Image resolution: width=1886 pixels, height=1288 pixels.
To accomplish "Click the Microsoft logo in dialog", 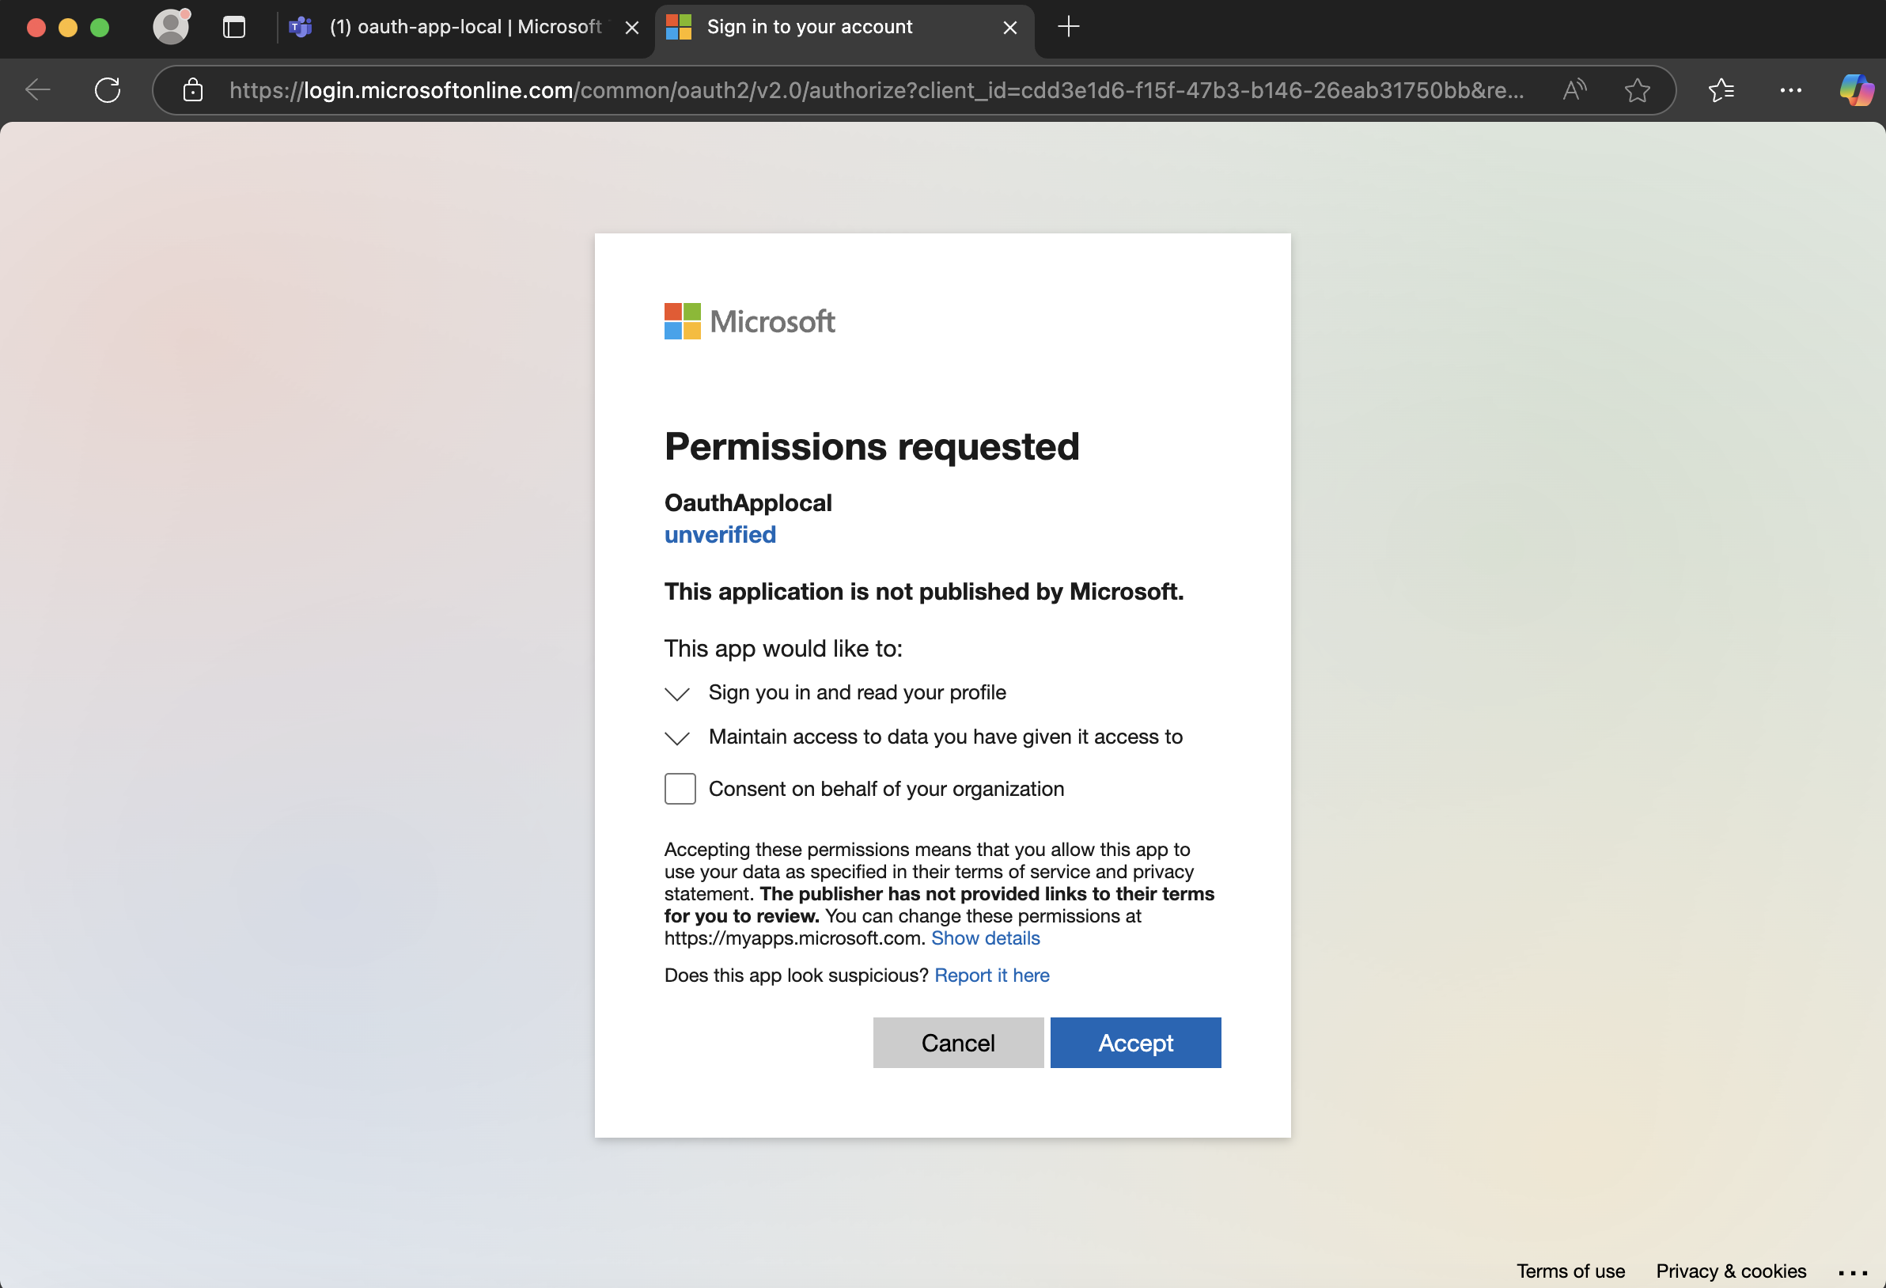I will point(749,321).
